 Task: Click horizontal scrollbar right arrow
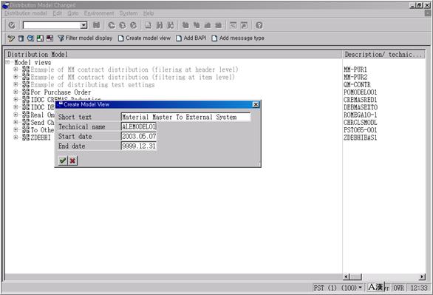point(422,277)
